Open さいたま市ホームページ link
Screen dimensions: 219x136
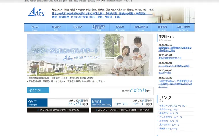click(171, 117)
